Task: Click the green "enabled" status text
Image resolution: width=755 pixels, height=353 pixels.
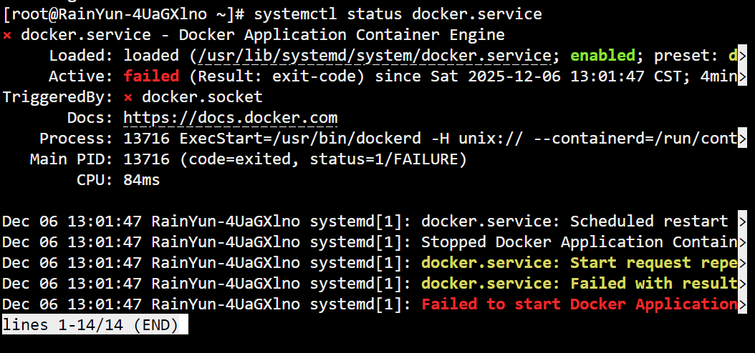Action: pyautogui.click(x=603, y=56)
